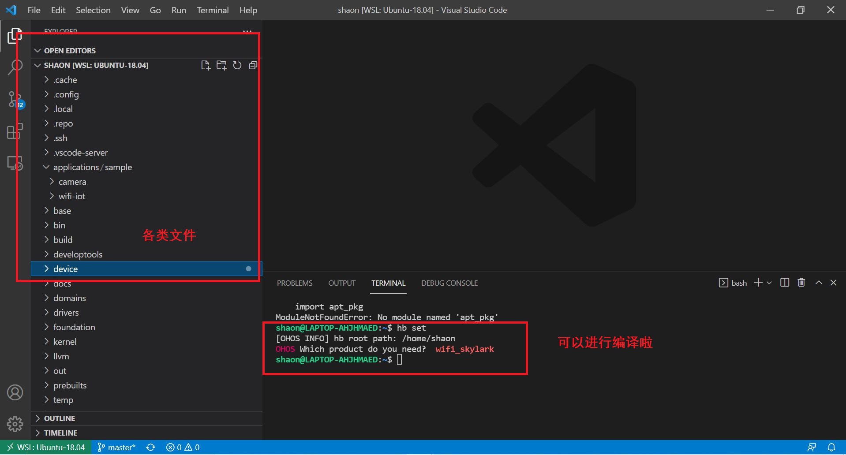846x455 pixels.
Task: Select the .vscode-server folder
Action: [146, 153]
